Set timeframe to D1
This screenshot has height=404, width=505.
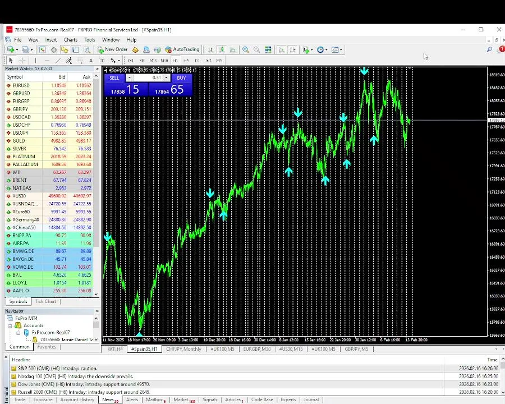[x=198, y=60]
